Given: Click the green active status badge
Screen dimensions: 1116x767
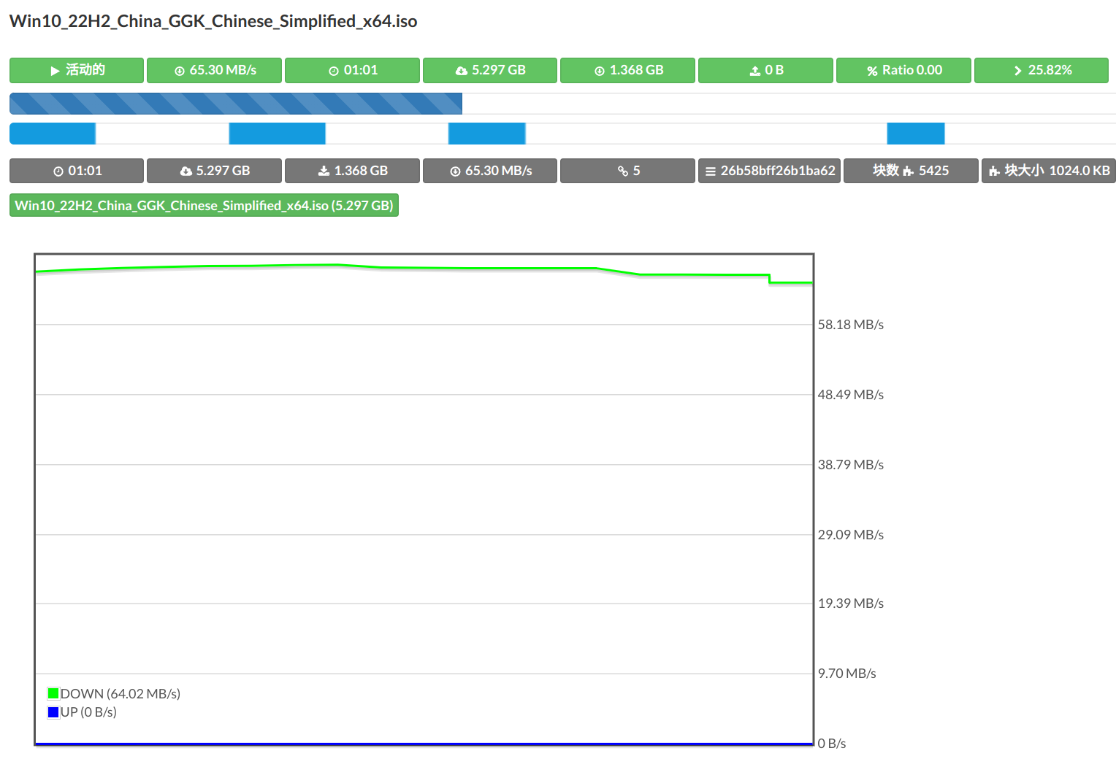Looking at the screenshot, I should click(77, 70).
